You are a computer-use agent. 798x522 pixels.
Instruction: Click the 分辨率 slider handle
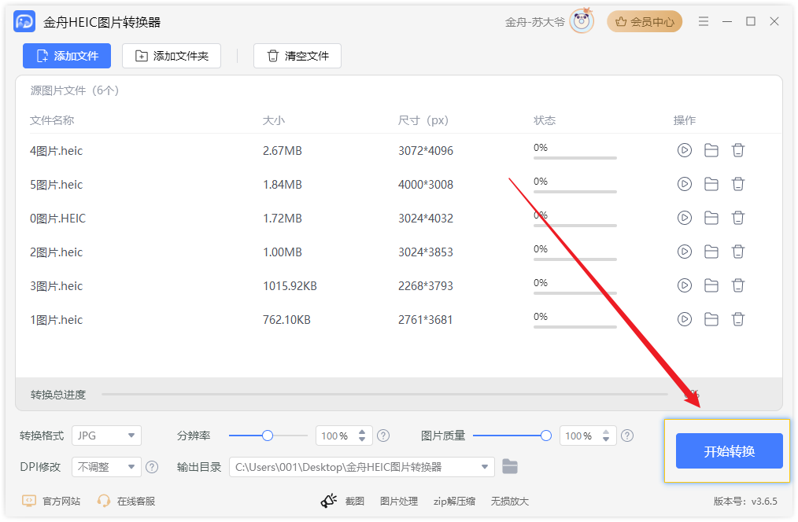(x=268, y=436)
